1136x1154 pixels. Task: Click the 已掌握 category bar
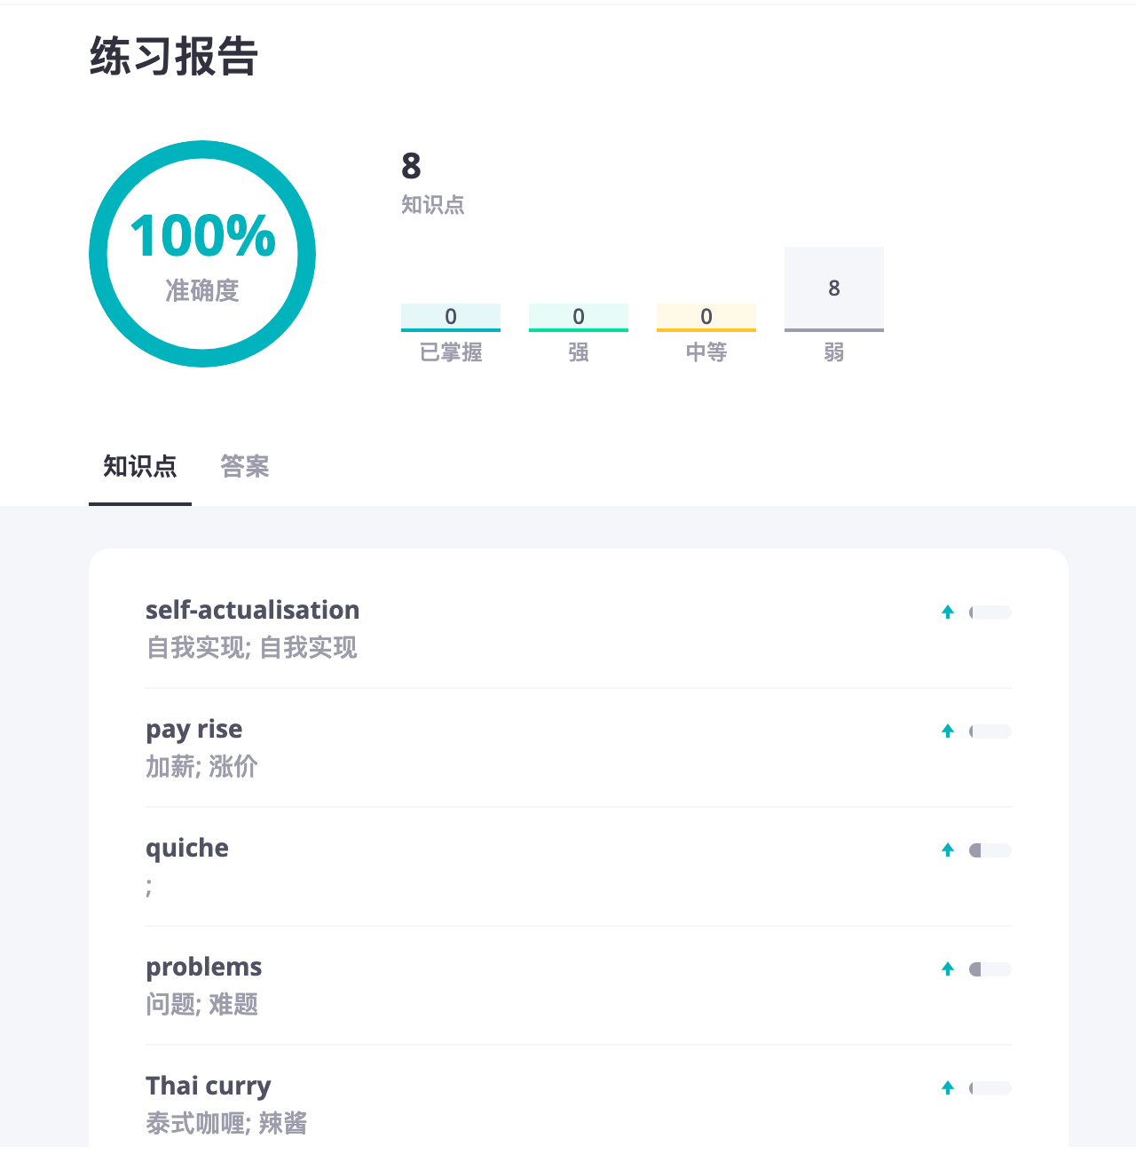[x=451, y=318]
